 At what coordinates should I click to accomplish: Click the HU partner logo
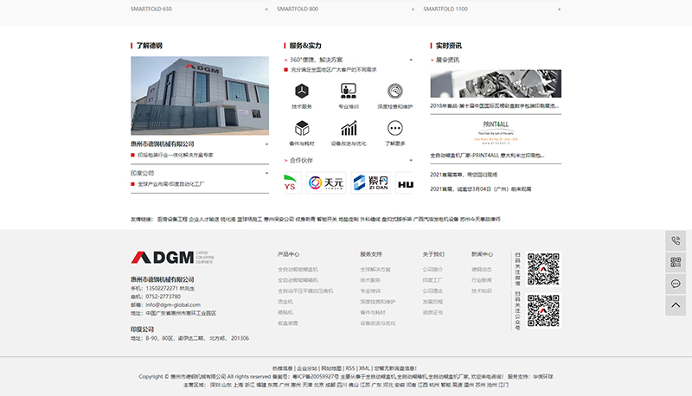[404, 182]
